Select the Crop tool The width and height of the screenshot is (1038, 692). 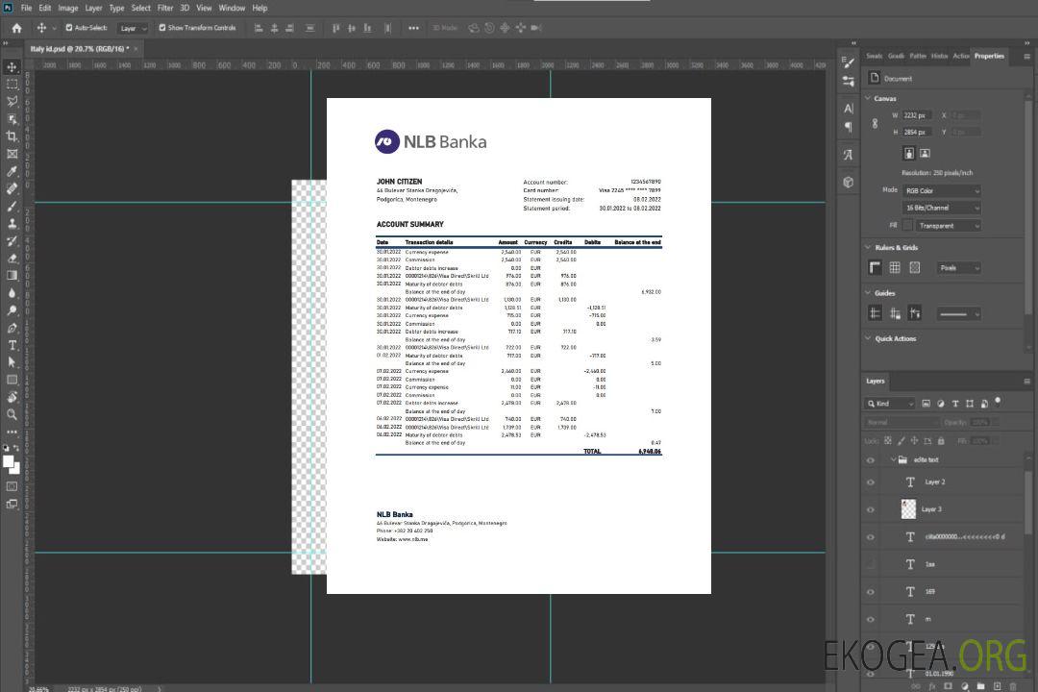coord(12,136)
